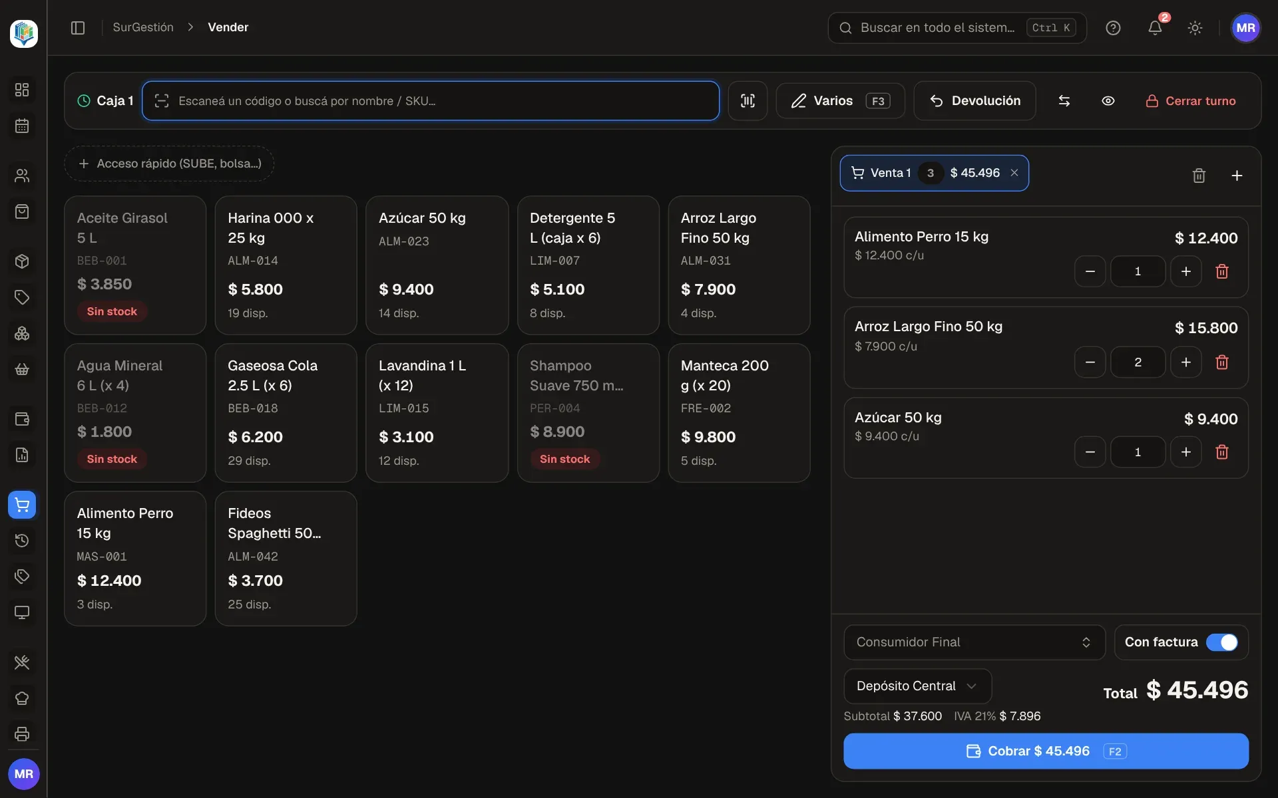Add Fideos Spaghetti product card
Screen dimensions: 1278x798
click(x=286, y=559)
